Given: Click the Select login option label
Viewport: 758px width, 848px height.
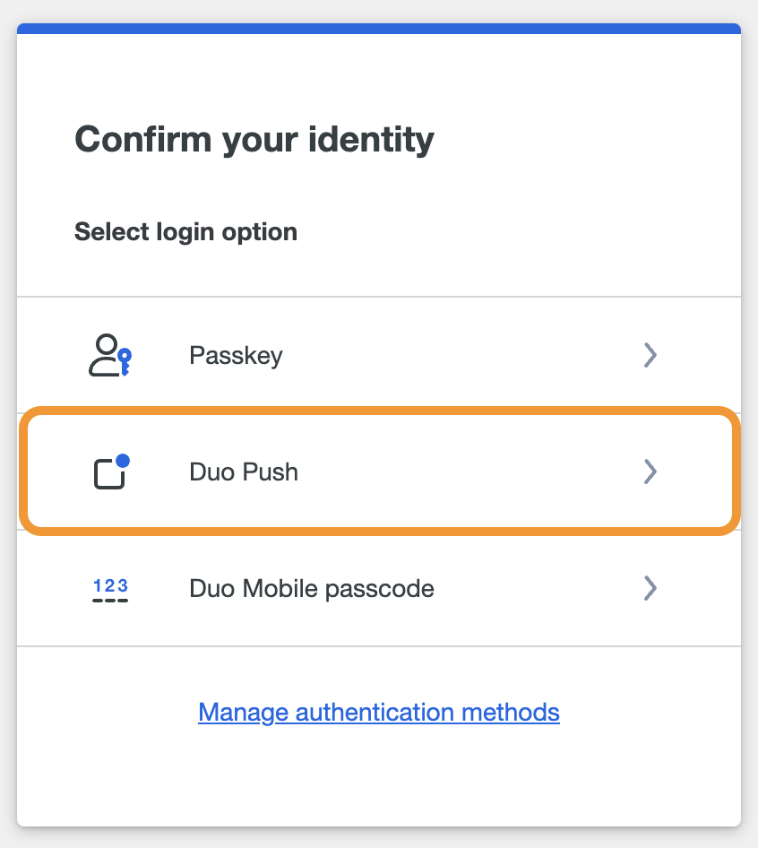Looking at the screenshot, I should tap(185, 231).
